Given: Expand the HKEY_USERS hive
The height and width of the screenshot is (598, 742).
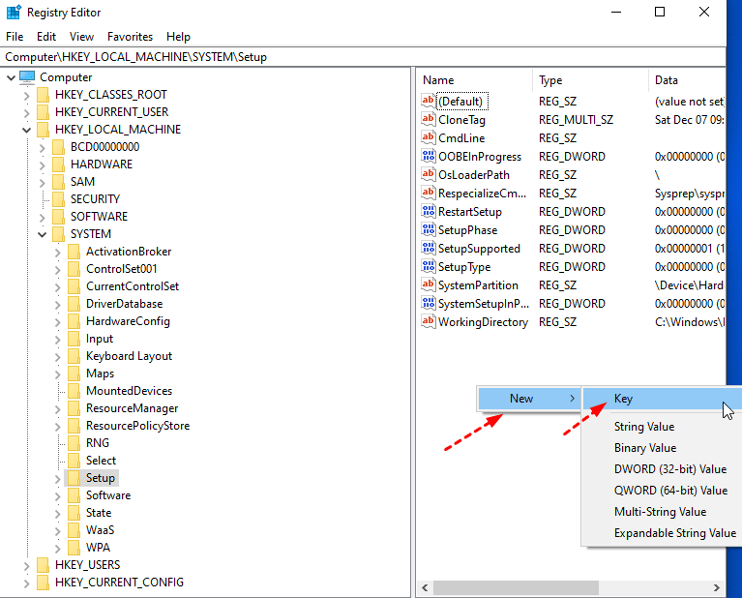Looking at the screenshot, I should 26,565.
